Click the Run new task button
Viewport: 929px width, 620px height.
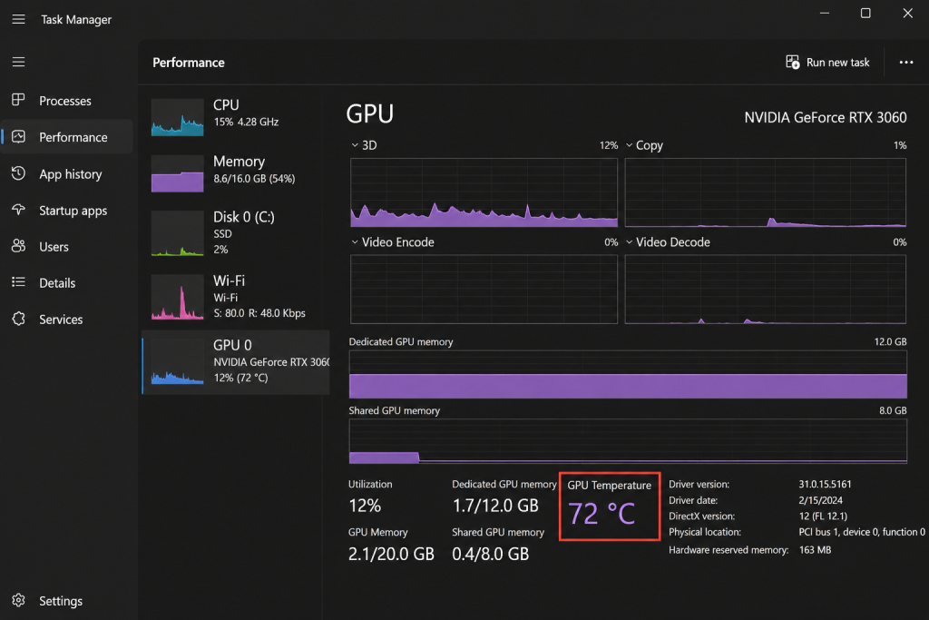(x=827, y=63)
